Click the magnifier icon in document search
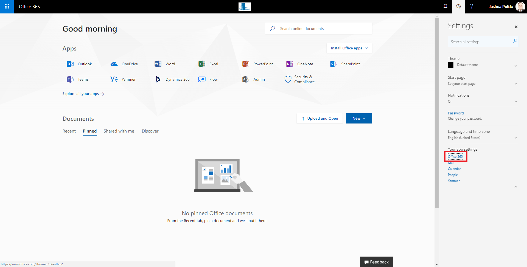The image size is (527, 267). [x=272, y=29]
